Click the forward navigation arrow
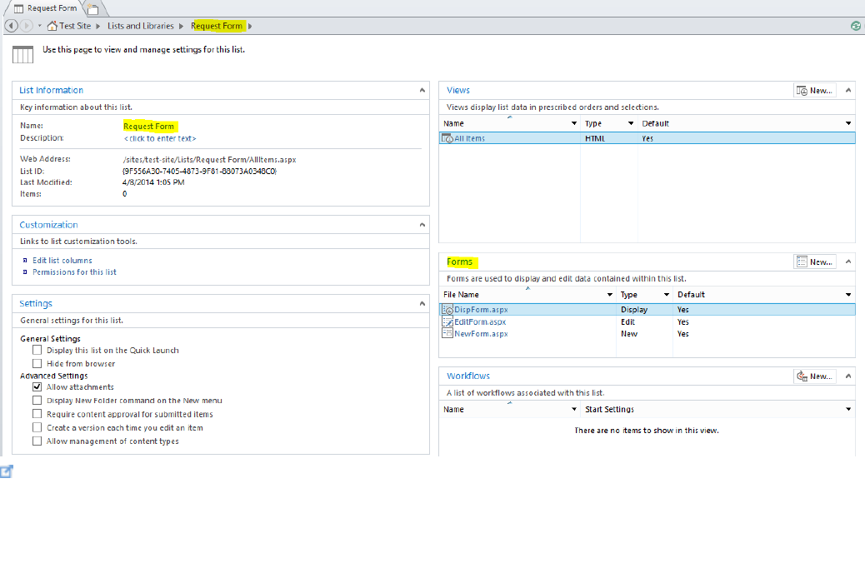 tap(26, 26)
